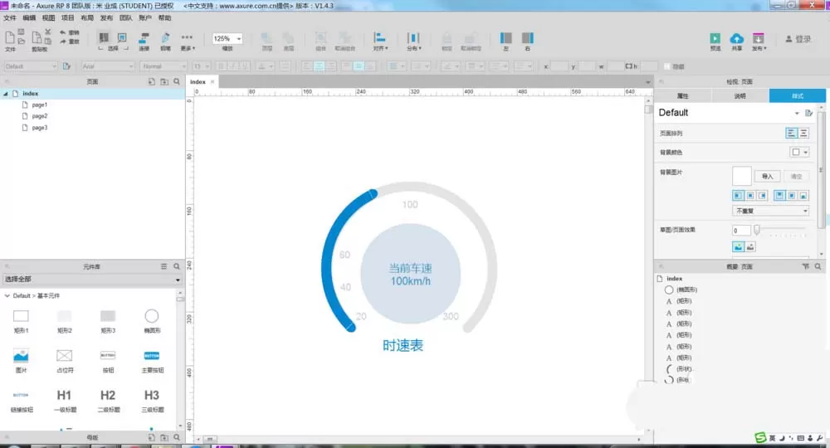
Task: Select the intersect selection mode icon
Action: 104,37
